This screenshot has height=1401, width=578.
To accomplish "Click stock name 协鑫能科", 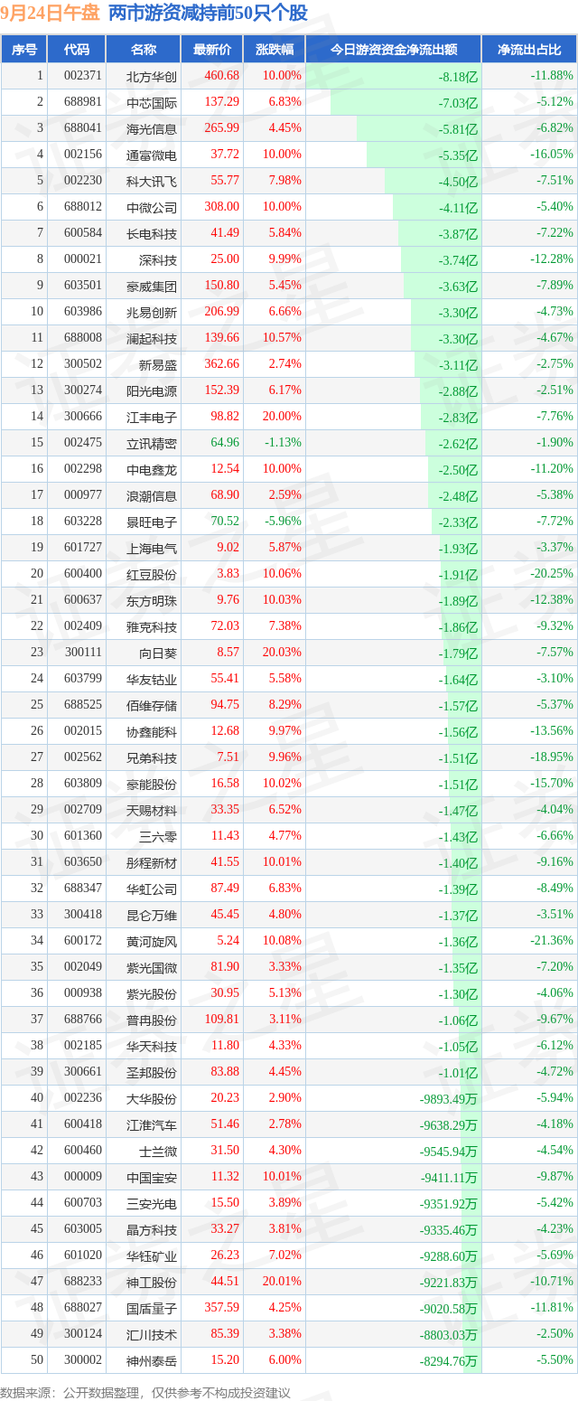I will pyautogui.click(x=153, y=731).
